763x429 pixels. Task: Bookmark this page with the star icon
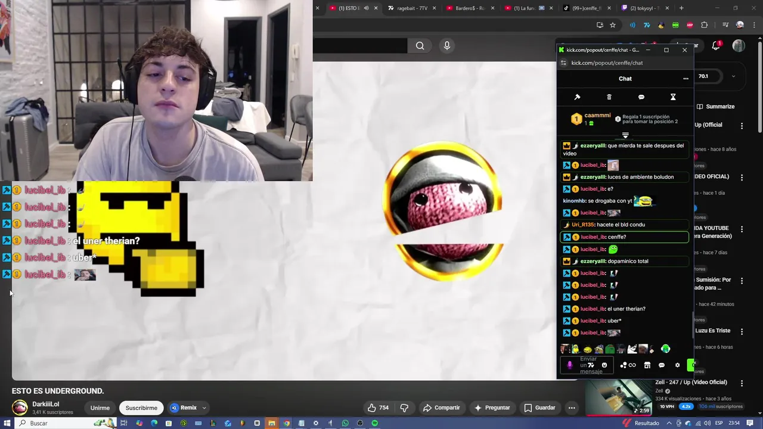point(613,25)
